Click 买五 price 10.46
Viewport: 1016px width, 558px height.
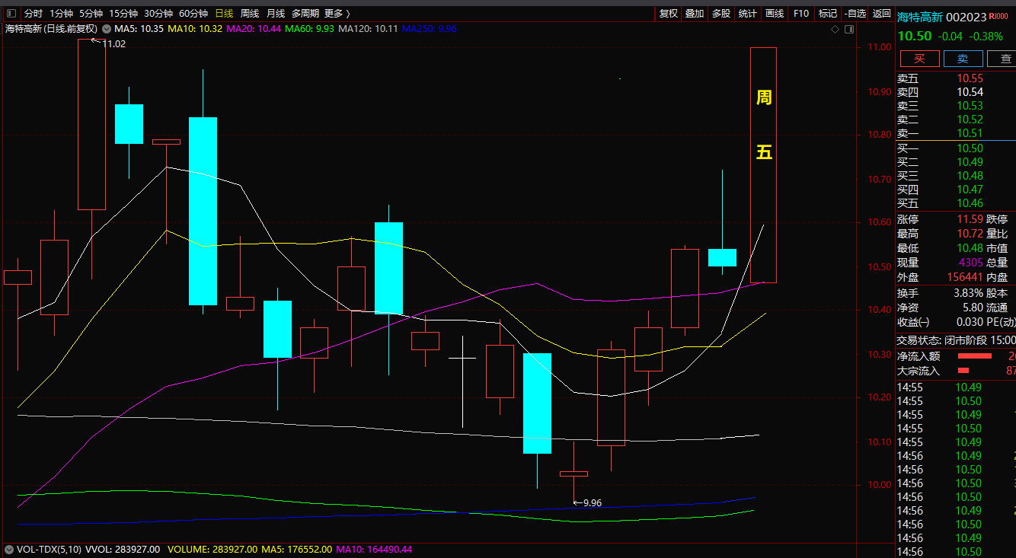(x=970, y=203)
